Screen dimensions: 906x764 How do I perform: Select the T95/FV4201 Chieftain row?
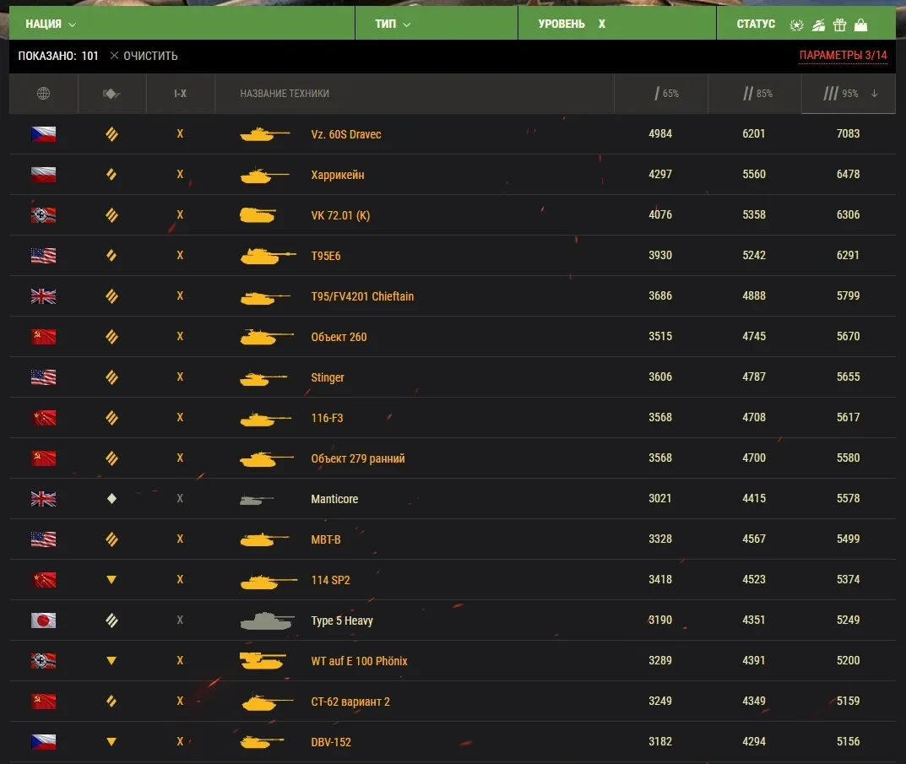coord(363,296)
